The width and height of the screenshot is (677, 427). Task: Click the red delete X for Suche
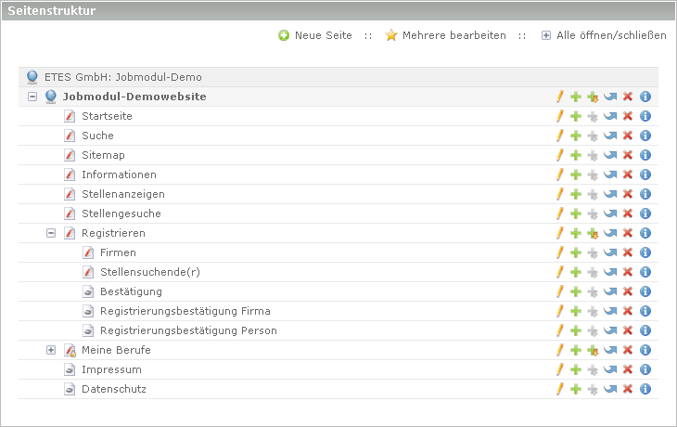(628, 136)
